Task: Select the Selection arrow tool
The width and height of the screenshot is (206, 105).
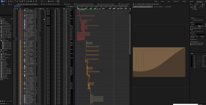Action: (x=2, y=1)
